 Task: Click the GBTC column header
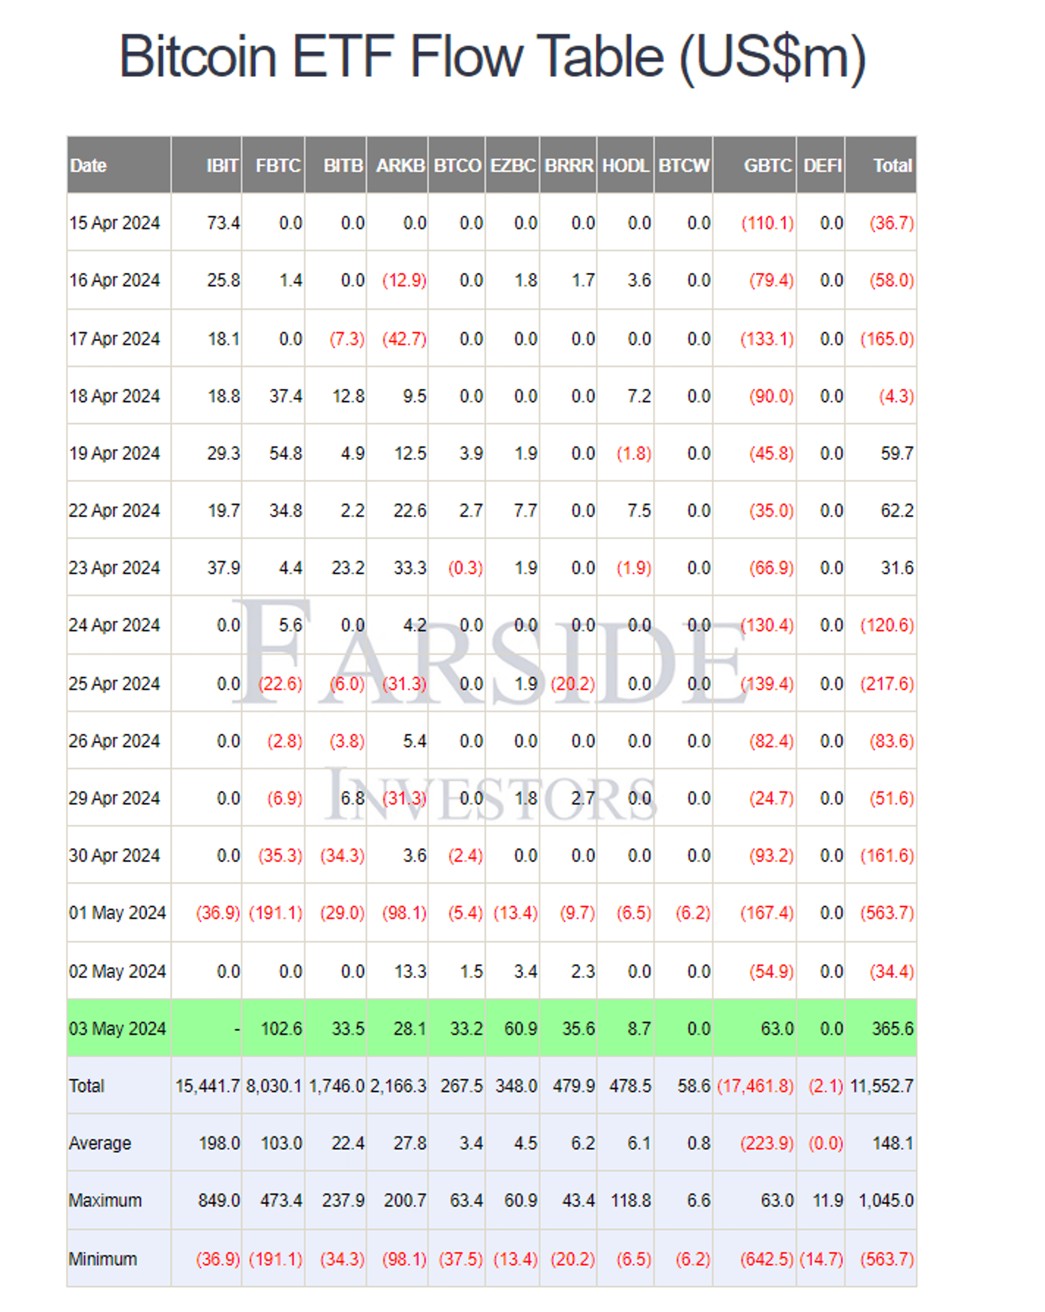(x=755, y=165)
